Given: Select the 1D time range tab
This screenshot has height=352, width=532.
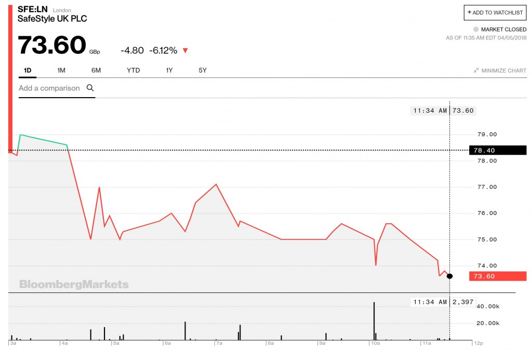Looking at the screenshot, I should coord(28,70).
